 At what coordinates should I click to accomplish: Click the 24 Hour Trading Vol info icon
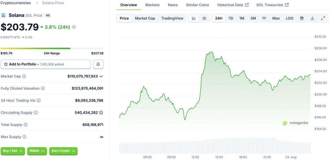tap(39, 100)
